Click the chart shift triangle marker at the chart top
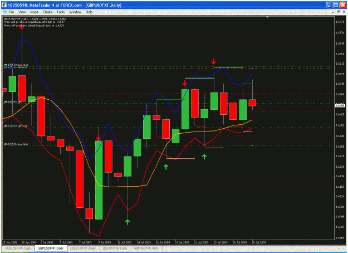The width and height of the screenshot is (348, 253). click(x=267, y=17)
